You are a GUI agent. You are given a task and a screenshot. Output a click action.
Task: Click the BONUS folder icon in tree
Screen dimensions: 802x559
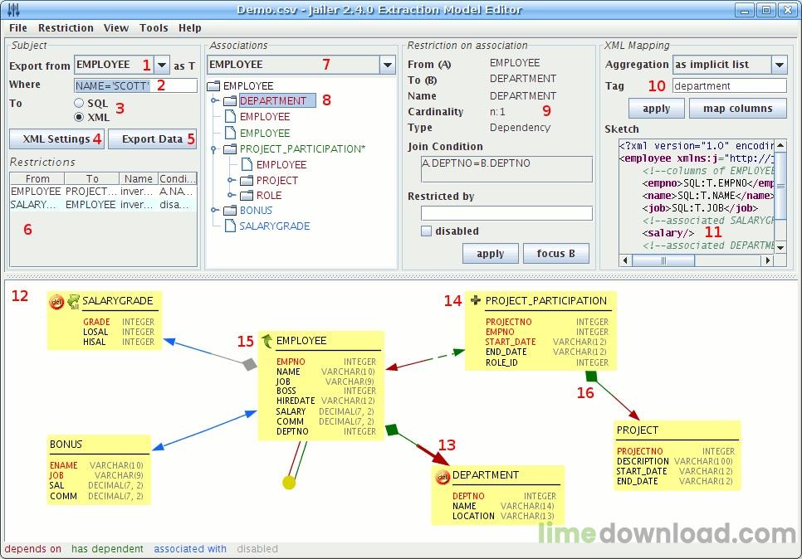(230, 210)
